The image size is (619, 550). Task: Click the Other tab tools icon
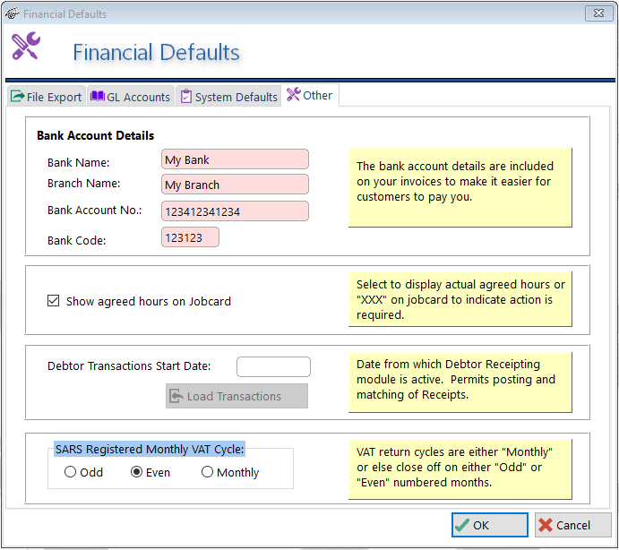[293, 95]
